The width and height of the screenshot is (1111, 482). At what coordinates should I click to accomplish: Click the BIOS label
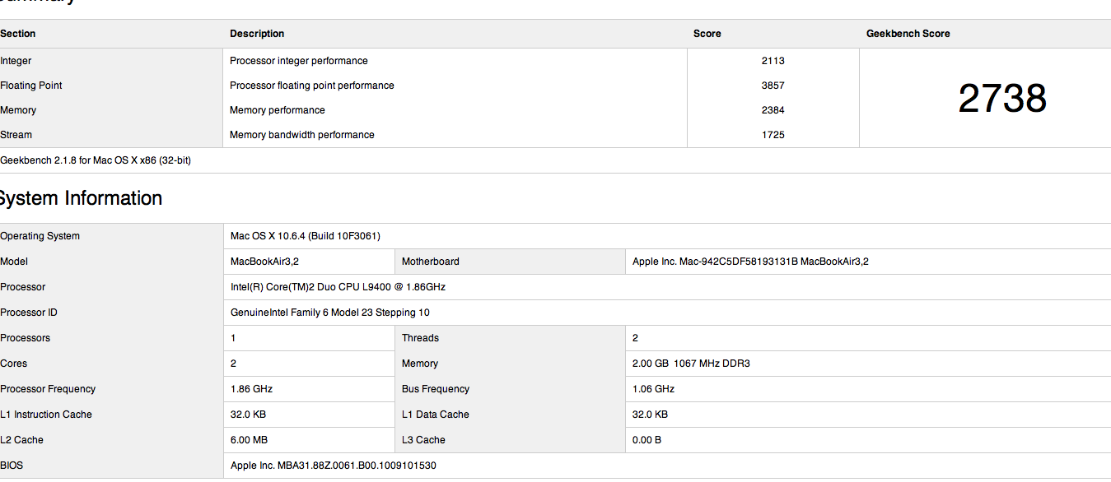click(12, 466)
